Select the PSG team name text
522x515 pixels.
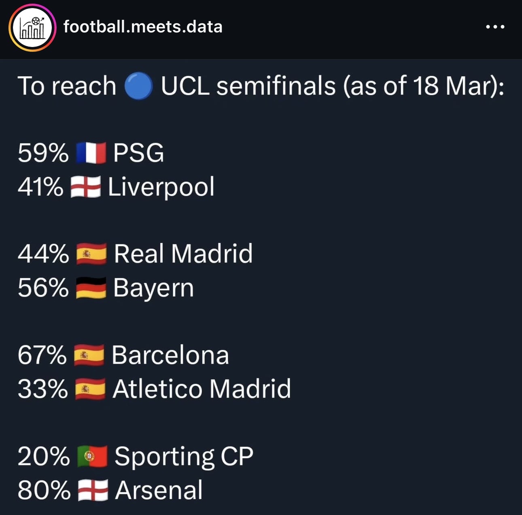tap(138, 153)
